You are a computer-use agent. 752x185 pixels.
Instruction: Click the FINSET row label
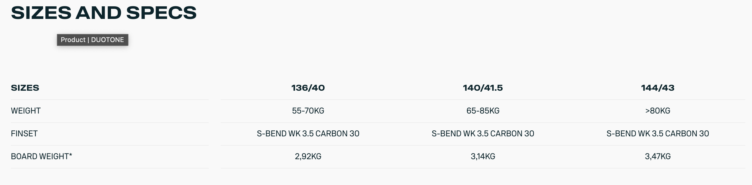(24, 134)
